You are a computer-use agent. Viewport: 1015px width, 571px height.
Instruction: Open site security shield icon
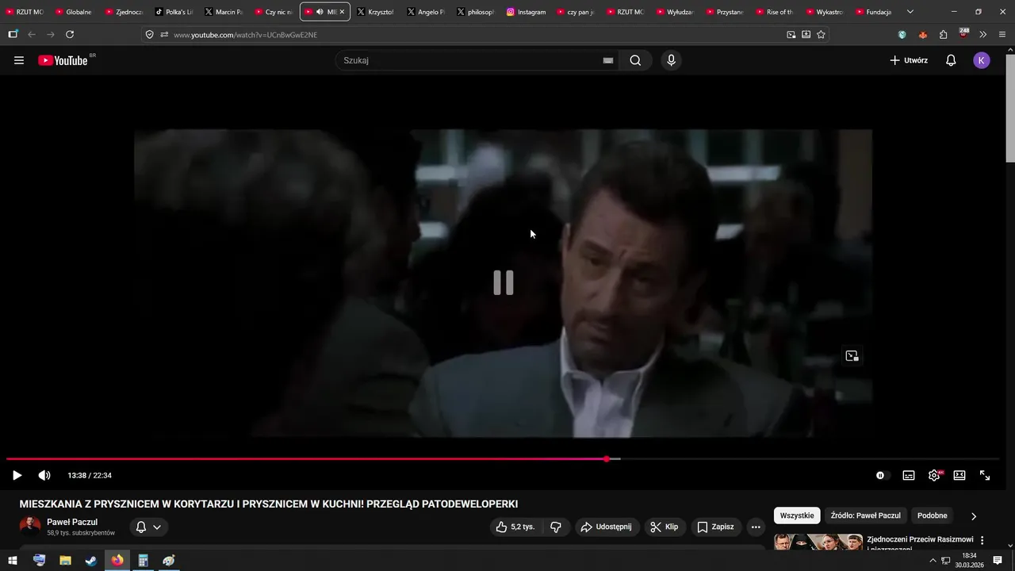point(149,35)
